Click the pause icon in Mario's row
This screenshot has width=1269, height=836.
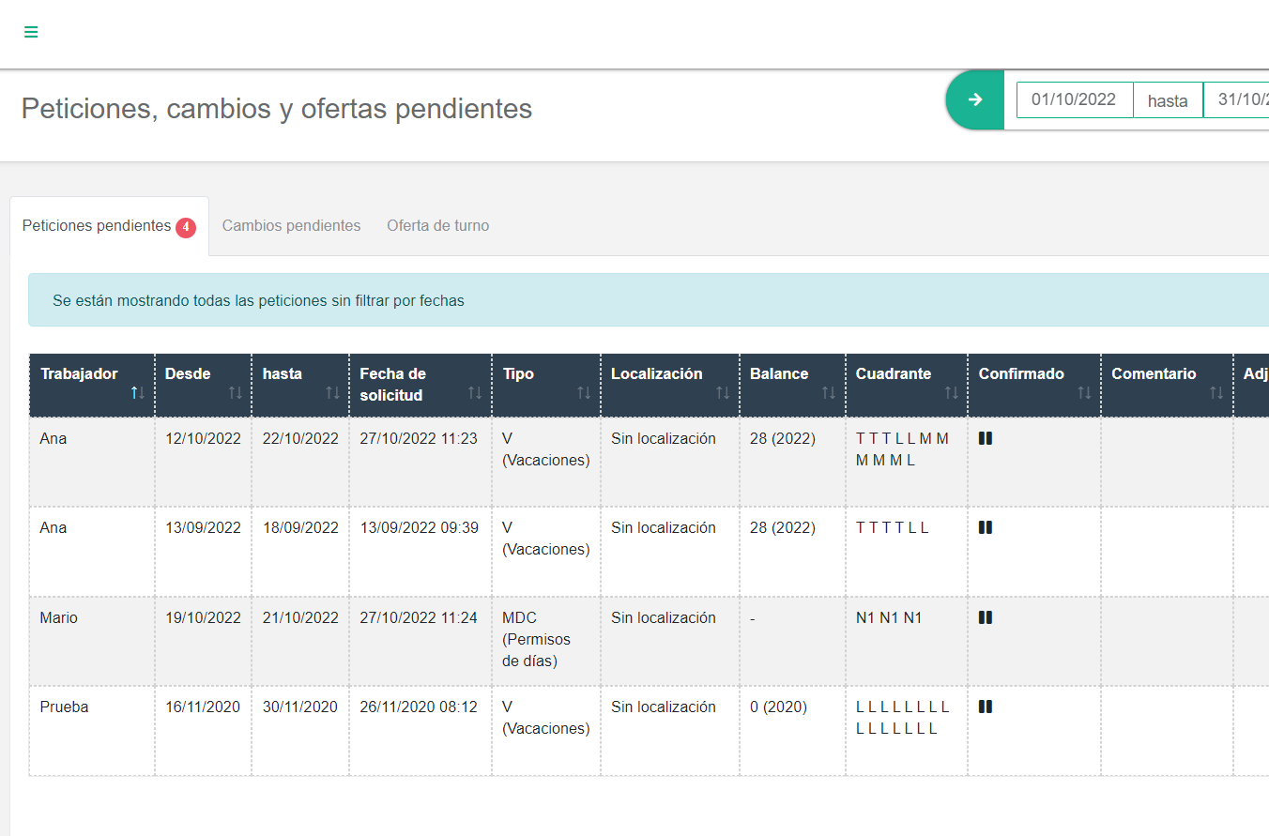tap(985, 617)
